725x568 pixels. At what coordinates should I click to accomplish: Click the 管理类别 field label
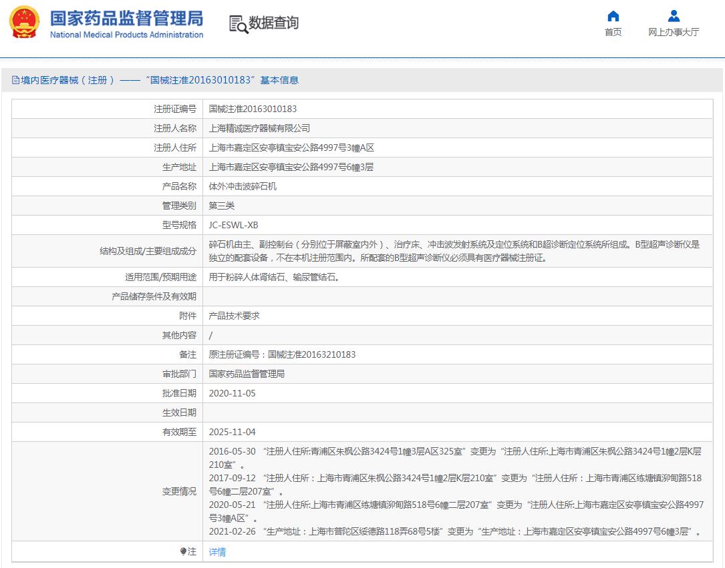click(x=179, y=206)
